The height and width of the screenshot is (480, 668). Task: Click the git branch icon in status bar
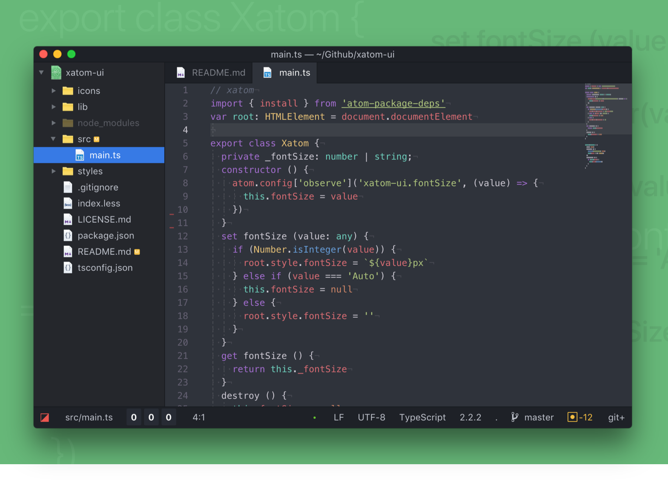pos(514,417)
